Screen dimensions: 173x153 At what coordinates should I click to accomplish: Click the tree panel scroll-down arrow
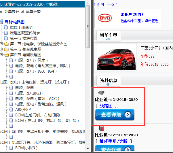click(x=88, y=149)
